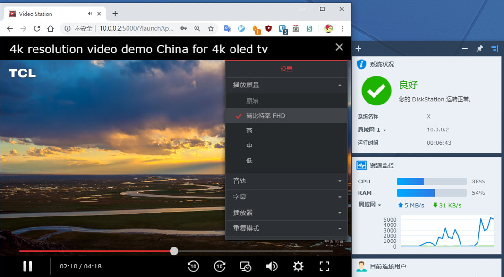Open the 重复模式 menu entry
This screenshot has height=277, width=504.
pyautogui.click(x=286, y=228)
